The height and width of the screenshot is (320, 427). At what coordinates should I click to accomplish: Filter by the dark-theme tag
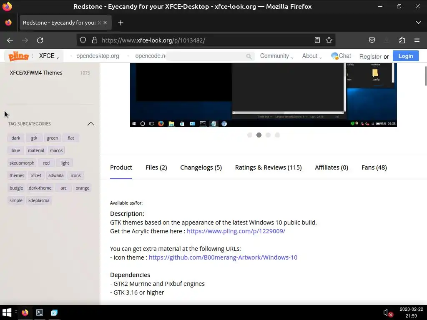tap(40, 188)
